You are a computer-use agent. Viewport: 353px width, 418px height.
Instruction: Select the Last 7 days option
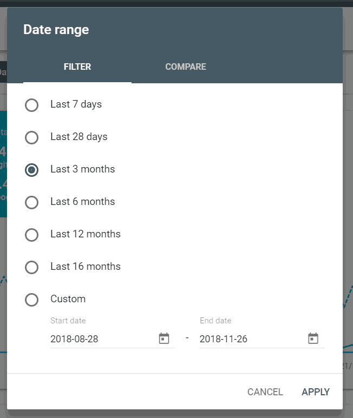pyautogui.click(x=32, y=105)
